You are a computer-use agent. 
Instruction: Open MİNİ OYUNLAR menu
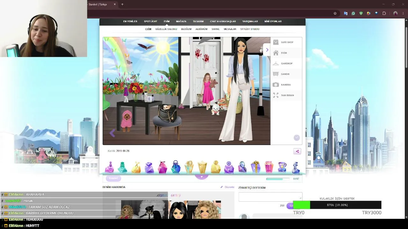pyautogui.click(x=273, y=21)
